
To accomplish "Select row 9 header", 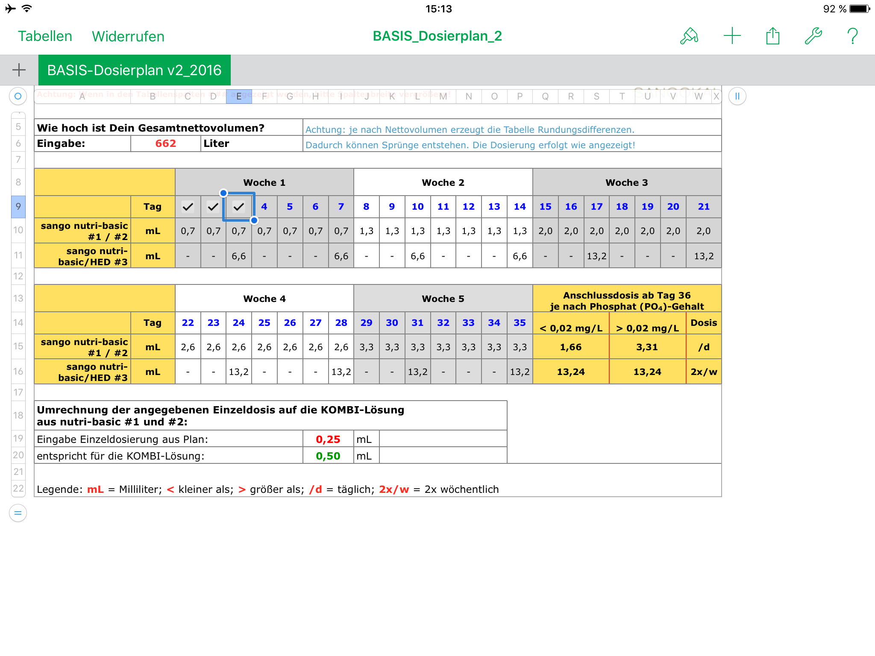I will 18,207.
